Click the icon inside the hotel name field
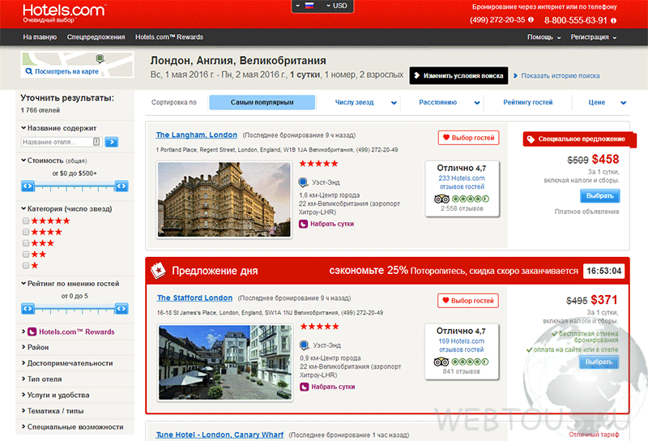Image resolution: width=648 pixels, height=441 pixels. tap(96, 142)
